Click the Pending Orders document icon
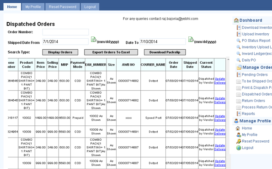The image size is (272, 169). tap(239, 75)
